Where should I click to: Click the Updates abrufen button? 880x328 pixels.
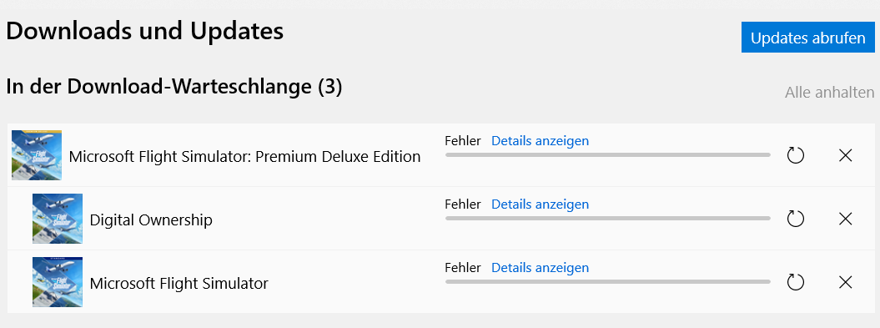[x=807, y=38]
